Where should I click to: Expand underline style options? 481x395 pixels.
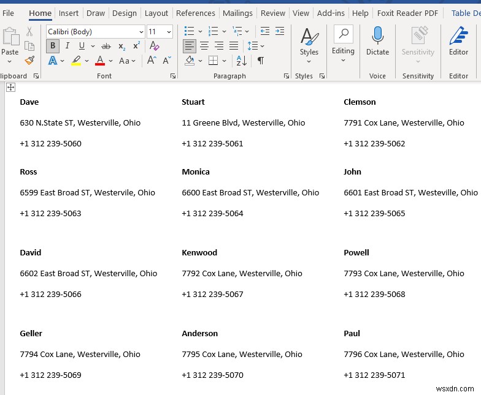click(x=93, y=47)
